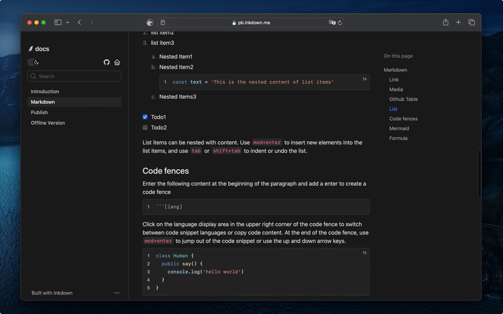
Task: Toggle the Safari sidebar button
Action: tap(58, 22)
